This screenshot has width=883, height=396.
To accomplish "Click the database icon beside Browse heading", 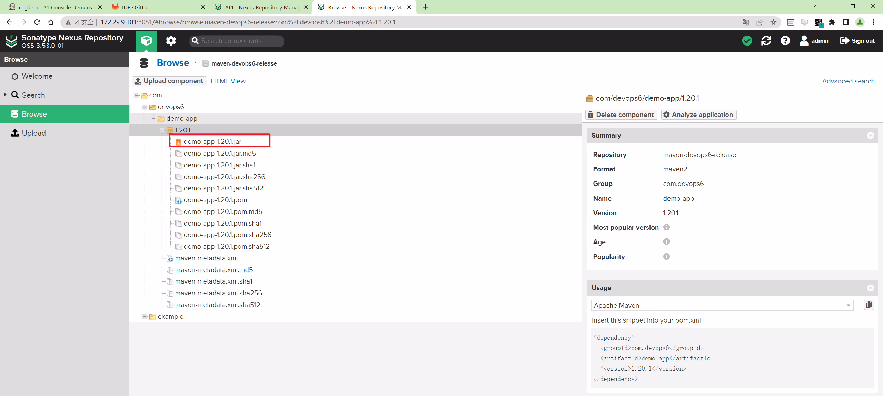I will tap(144, 63).
